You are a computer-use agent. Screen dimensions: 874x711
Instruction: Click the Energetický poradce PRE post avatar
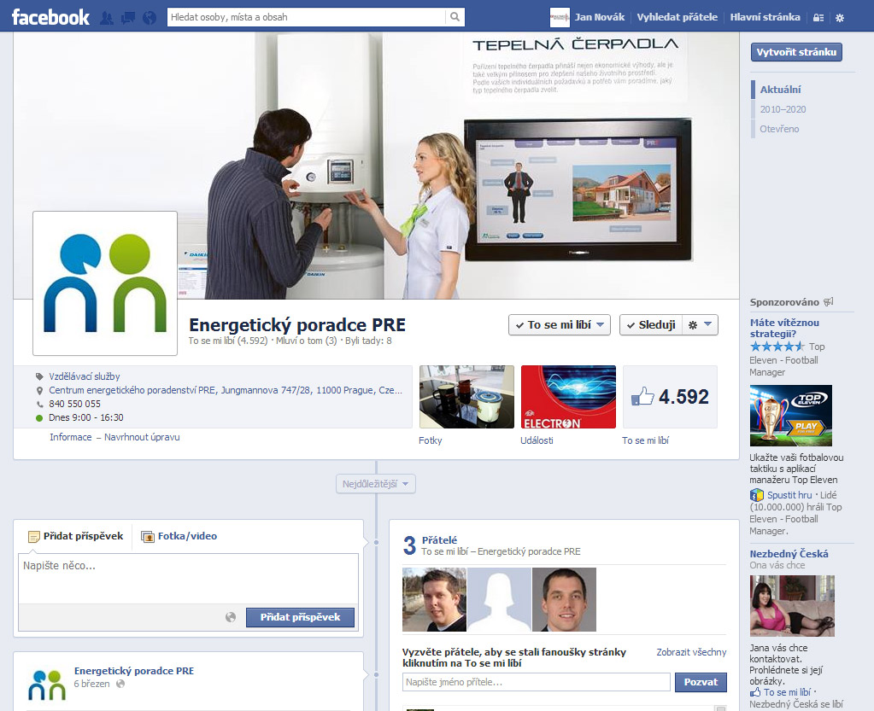pos(47,685)
